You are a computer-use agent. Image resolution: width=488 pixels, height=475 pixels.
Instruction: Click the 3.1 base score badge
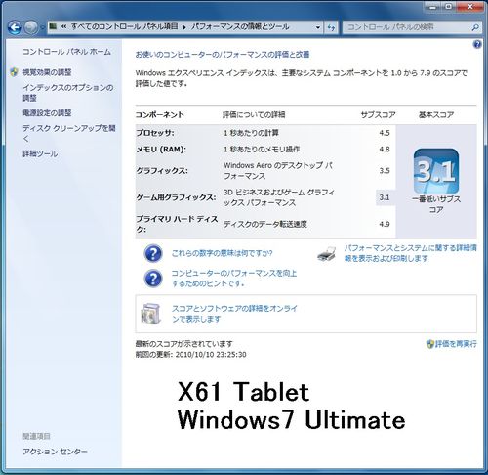[x=436, y=171]
